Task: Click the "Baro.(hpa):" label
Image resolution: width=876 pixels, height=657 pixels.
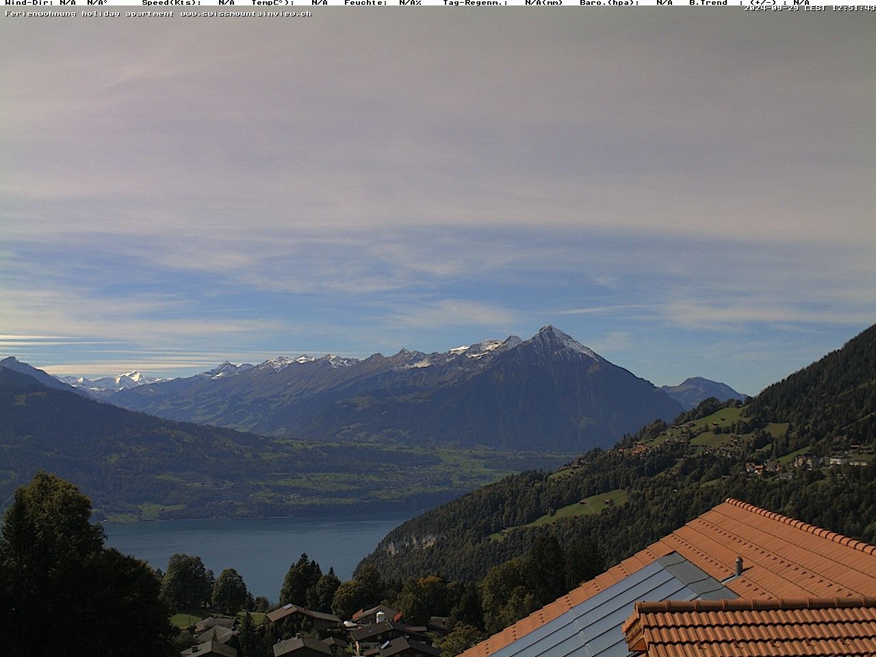Action: [609, 3]
